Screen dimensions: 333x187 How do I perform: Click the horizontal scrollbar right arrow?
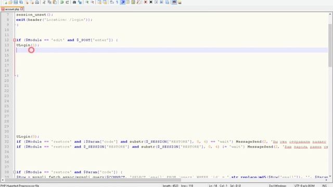pos(326,180)
